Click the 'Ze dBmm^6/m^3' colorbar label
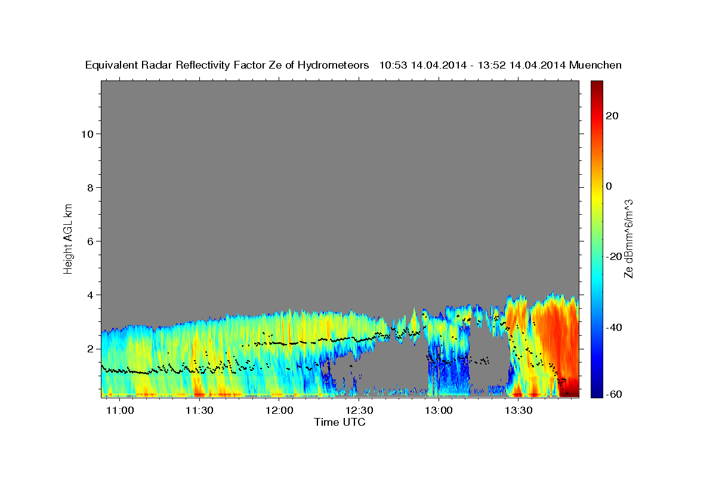The width and height of the screenshot is (716, 477). pyautogui.click(x=628, y=238)
